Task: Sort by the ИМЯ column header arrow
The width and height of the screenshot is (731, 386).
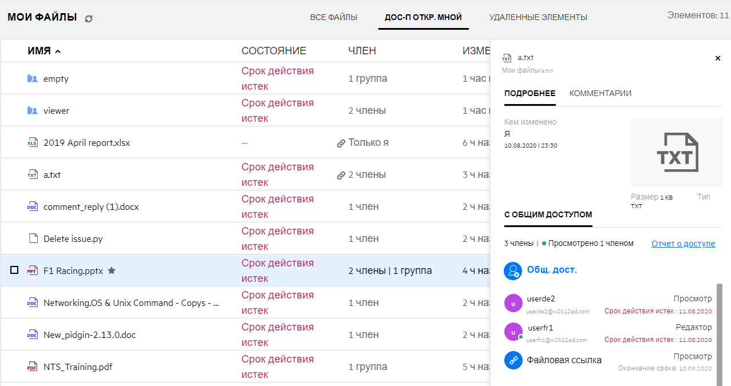Action: pyautogui.click(x=58, y=51)
